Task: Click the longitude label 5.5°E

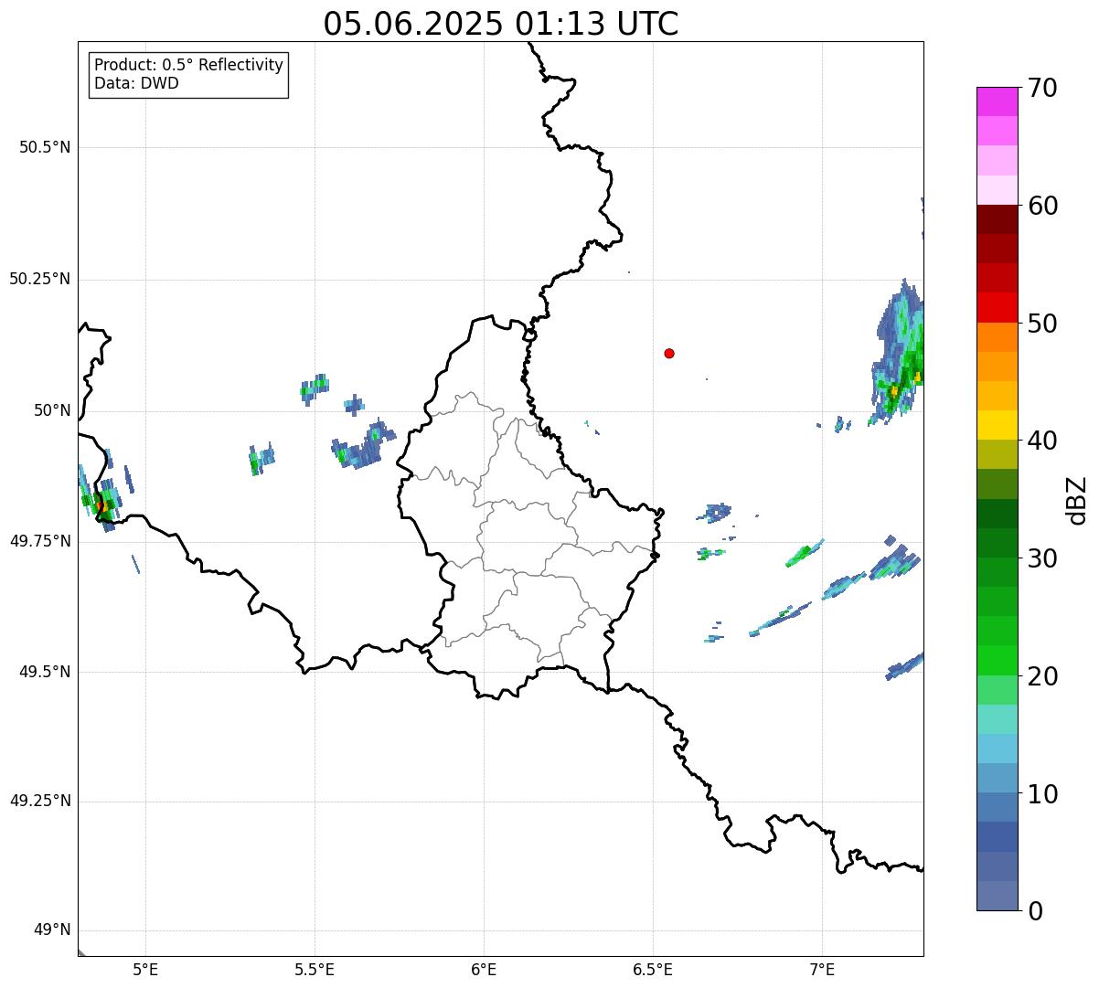Action: coord(315,969)
